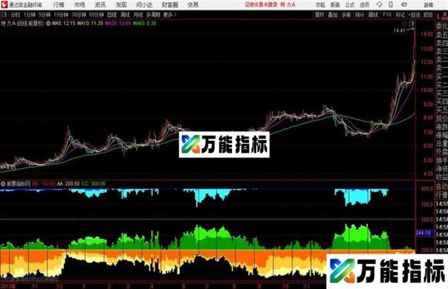Viewport: 448px width, 289px height.
Task: Click the cloud sync icon
Action: [379, 4]
